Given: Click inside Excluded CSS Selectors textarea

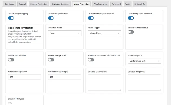Looking at the screenshot, I should click(x=104, y=83).
